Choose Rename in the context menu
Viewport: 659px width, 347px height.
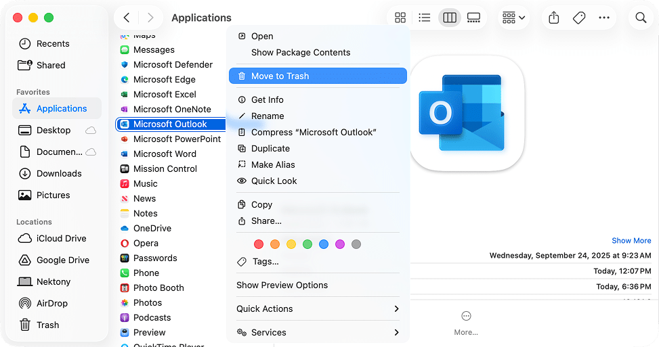318,116
